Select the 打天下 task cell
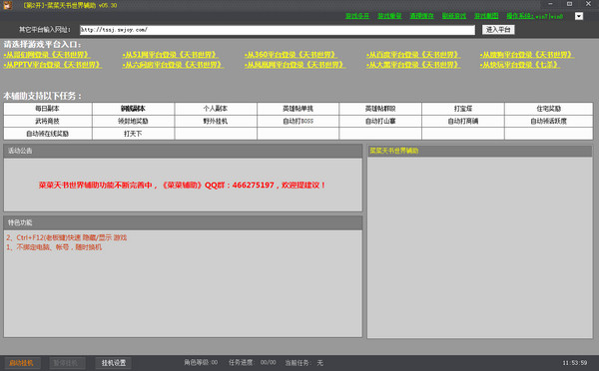Viewport: 599px width, 371px height. click(133, 134)
